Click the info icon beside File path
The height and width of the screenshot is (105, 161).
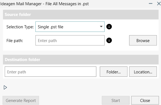coord(109,40)
